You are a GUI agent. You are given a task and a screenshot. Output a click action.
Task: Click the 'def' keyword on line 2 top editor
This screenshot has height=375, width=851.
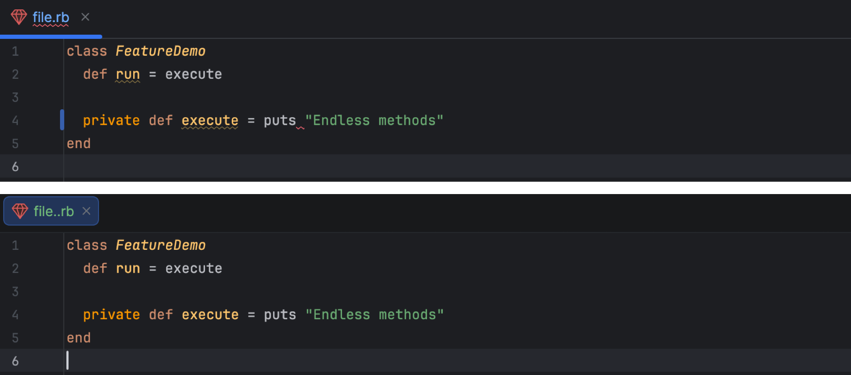click(x=95, y=74)
